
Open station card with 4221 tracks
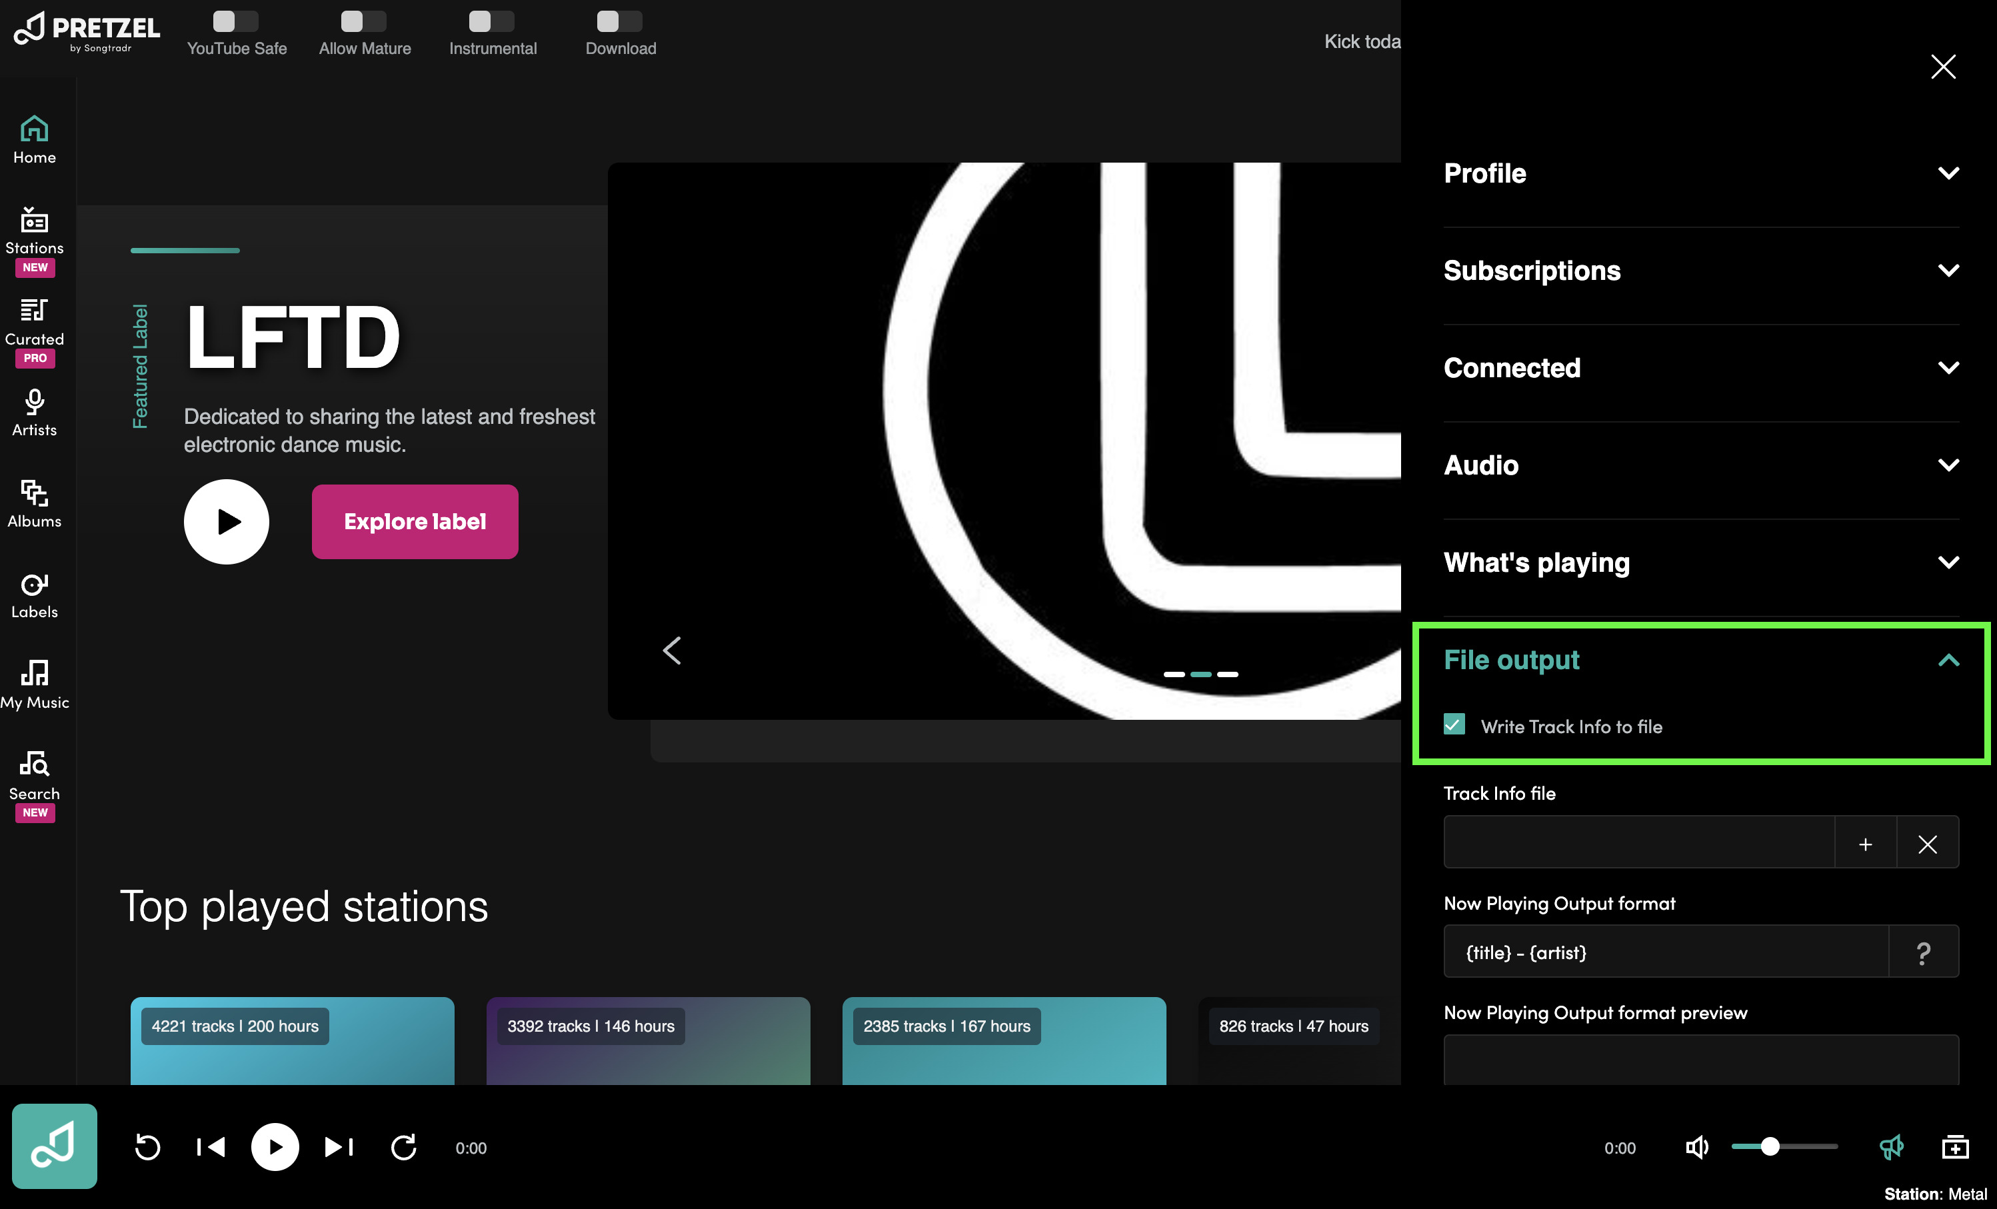point(292,1041)
